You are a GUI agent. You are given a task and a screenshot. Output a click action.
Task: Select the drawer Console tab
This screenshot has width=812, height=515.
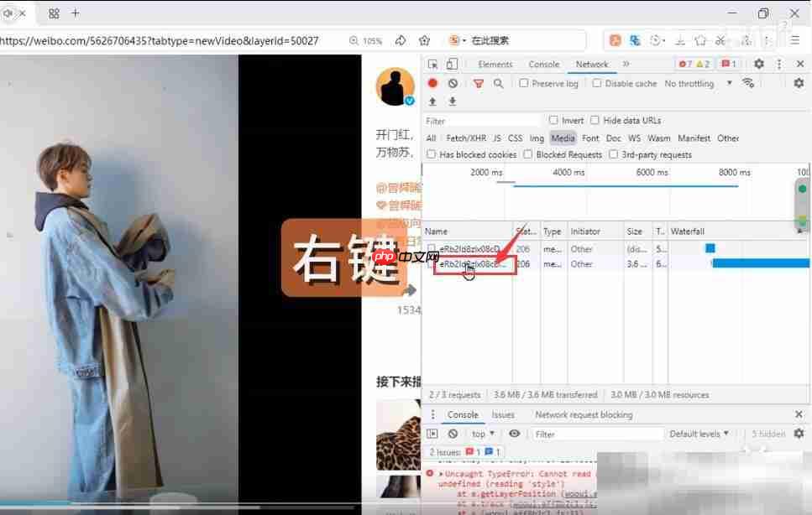463,414
